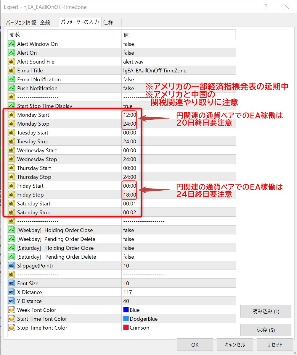
Task: Switch to the 全般 tab
Action: click(x=45, y=22)
